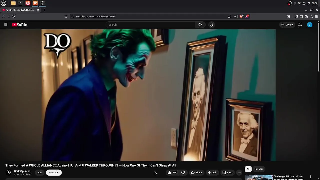The width and height of the screenshot is (320, 180).
Task: Open the account avatar menu
Action: 310,25
